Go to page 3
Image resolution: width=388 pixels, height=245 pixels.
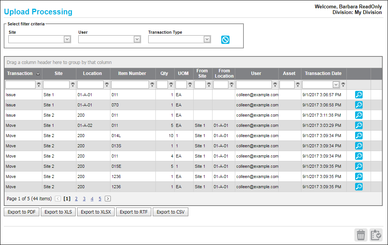coord(84,199)
